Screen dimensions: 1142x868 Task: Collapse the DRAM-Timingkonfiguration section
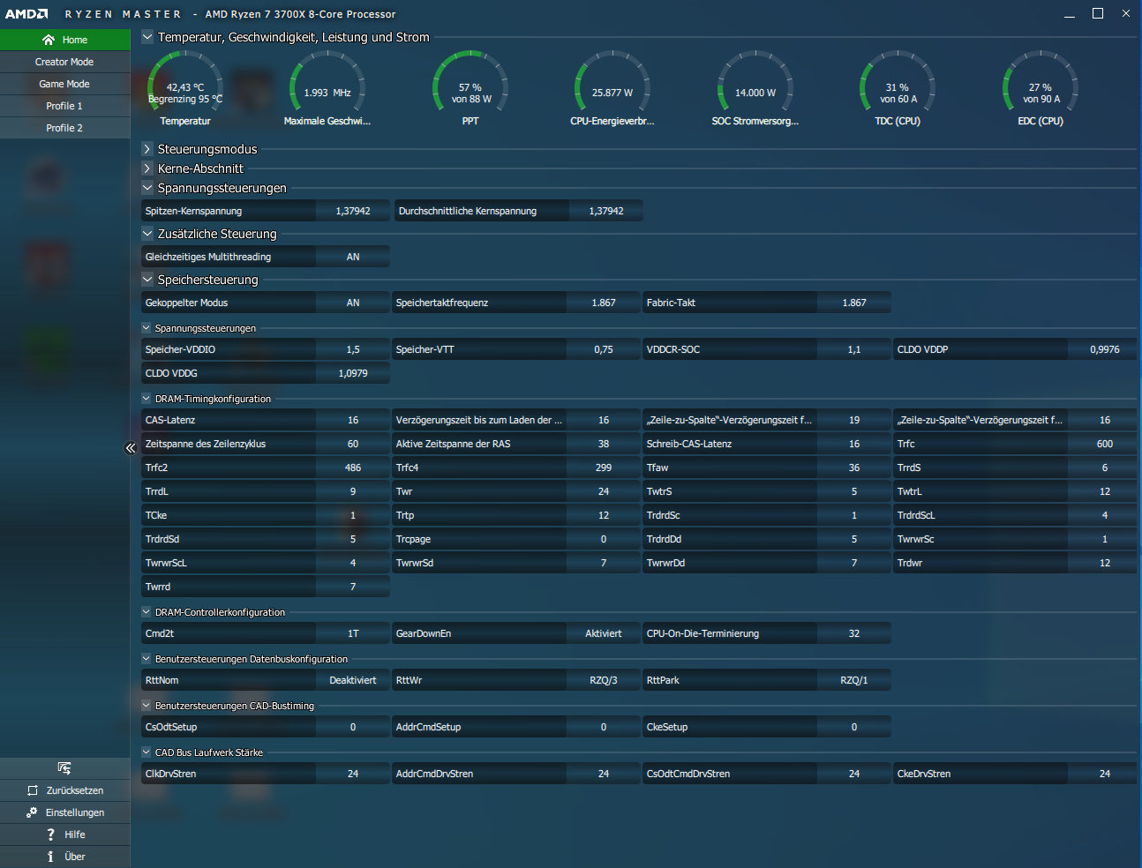[147, 399]
